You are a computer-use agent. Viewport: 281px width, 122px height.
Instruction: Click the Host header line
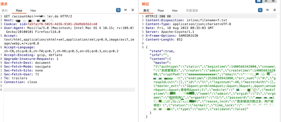pyautogui.click(x=29, y=20)
